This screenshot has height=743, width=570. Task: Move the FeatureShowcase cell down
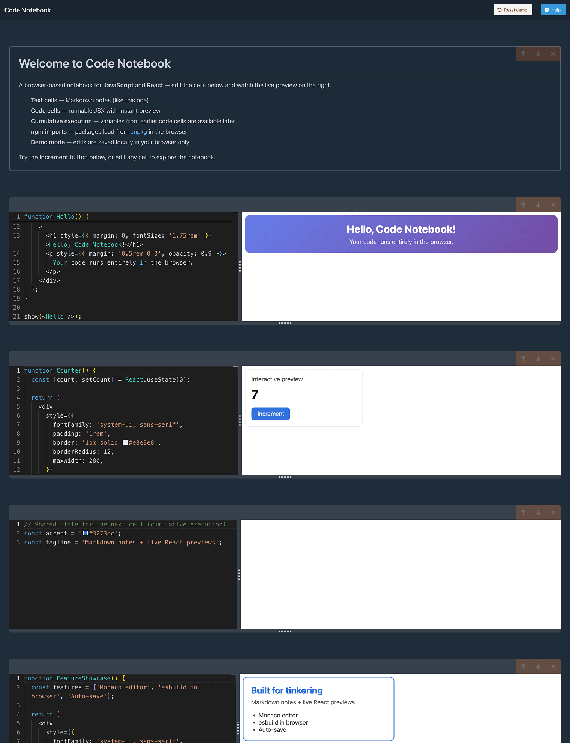(x=538, y=666)
